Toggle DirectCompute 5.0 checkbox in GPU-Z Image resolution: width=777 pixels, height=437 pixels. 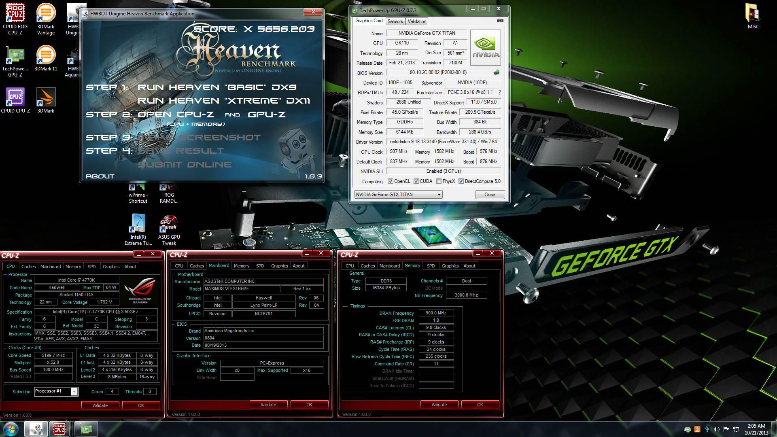[461, 181]
